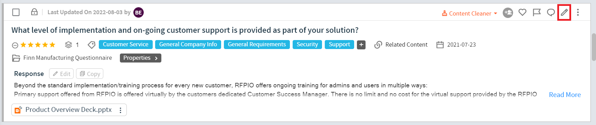Click the lock icon beside the checkbox

(x=34, y=12)
